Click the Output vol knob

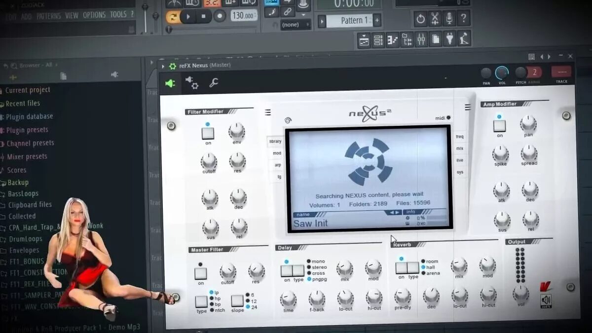pyautogui.click(x=521, y=294)
